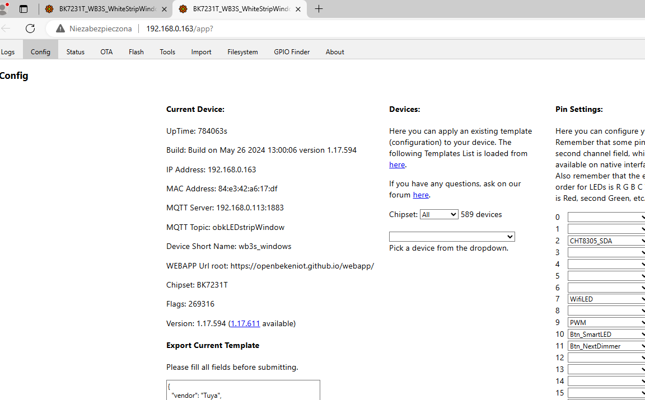Screen dimensions: 645x400
Task: Open the GPIO Finder tab
Action: tap(292, 52)
